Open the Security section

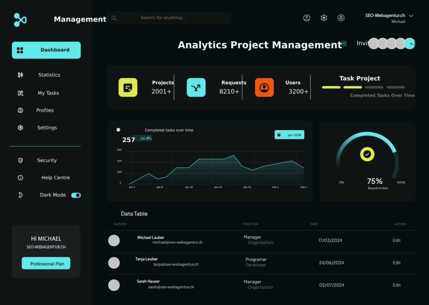[47, 160]
